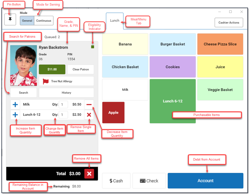
Task: Click the green eligibility indicator square
Action: coord(92,47)
